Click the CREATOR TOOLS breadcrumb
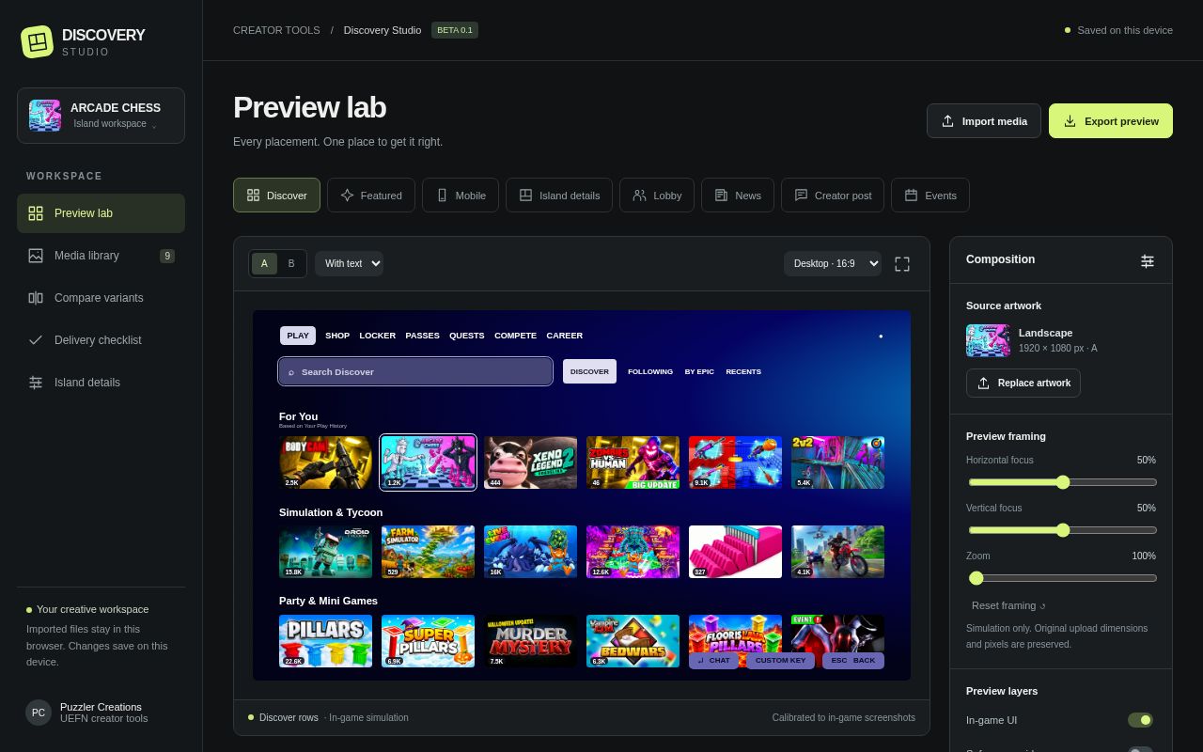The height and width of the screenshot is (752, 1203). coord(276,30)
